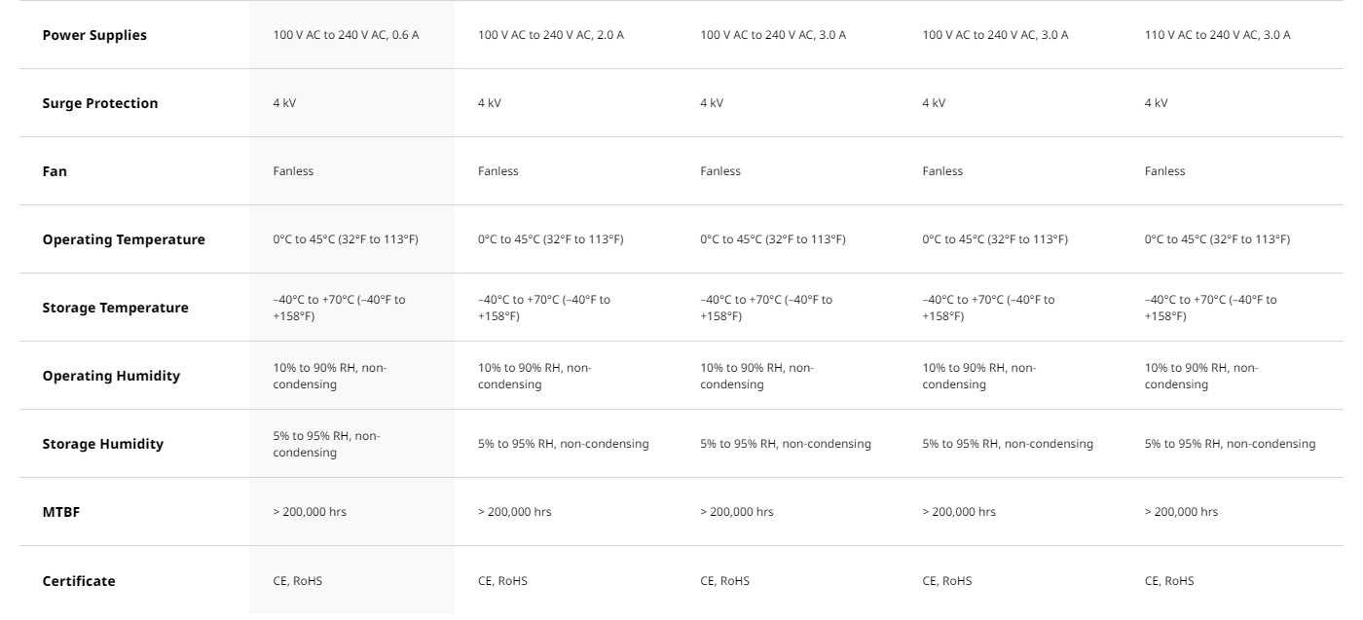Click the 110 V AC power supply value
This screenshot has width=1363, height=620.
(1217, 35)
